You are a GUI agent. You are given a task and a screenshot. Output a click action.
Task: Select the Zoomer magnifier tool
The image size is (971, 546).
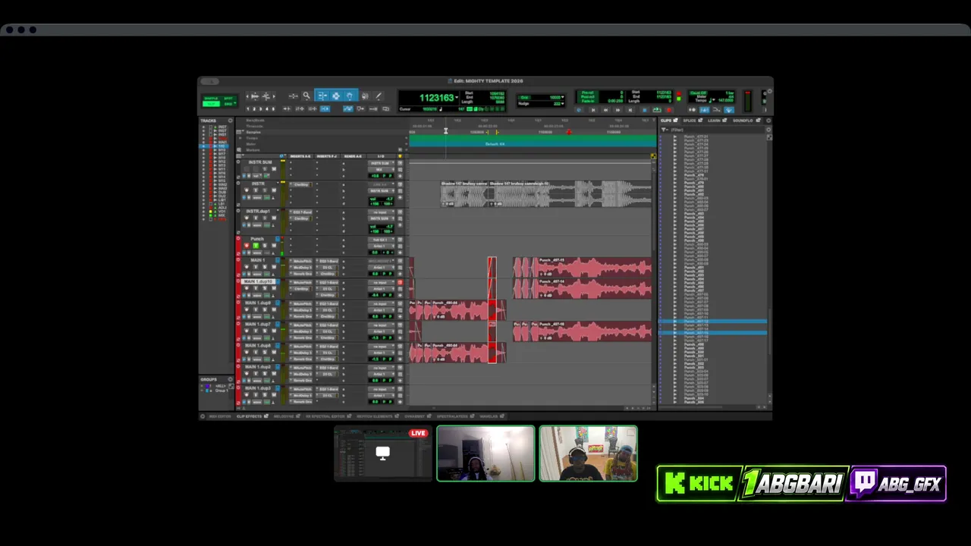tap(306, 96)
